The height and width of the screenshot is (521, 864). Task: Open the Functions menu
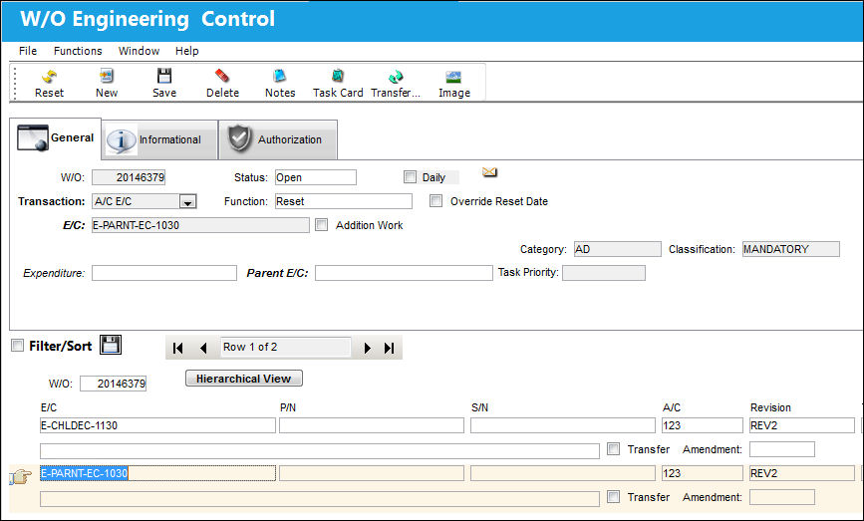78,51
